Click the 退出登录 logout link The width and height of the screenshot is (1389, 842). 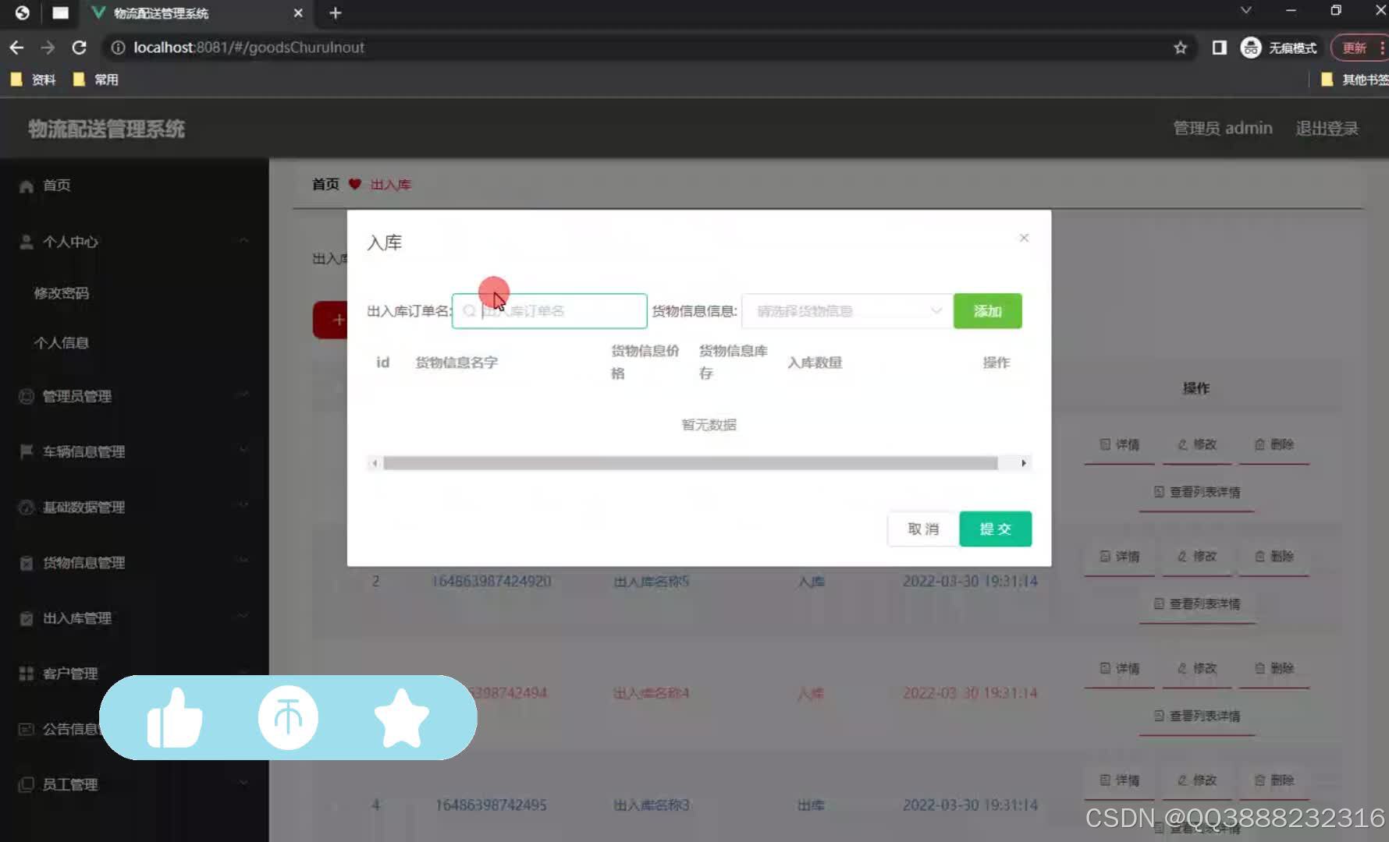click(1327, 128)
